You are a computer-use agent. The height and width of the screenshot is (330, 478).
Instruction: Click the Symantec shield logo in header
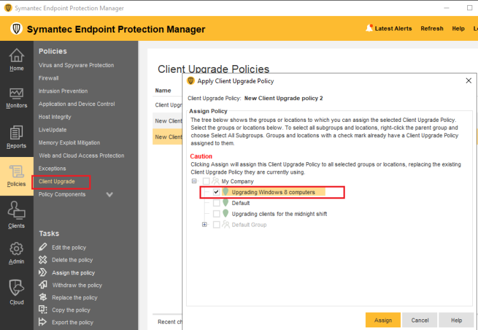point(17,29)
